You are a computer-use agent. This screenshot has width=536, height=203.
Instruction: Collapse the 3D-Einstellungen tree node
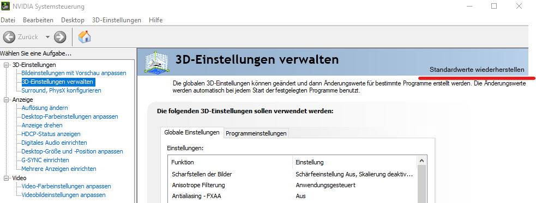coord(6,65)
